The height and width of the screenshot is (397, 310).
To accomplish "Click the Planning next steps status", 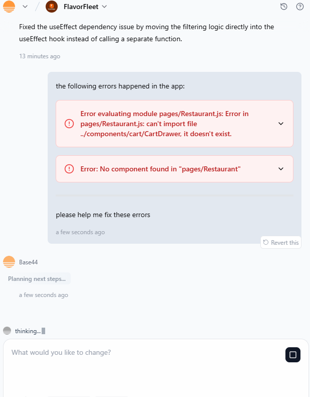I will pos(39,279).
